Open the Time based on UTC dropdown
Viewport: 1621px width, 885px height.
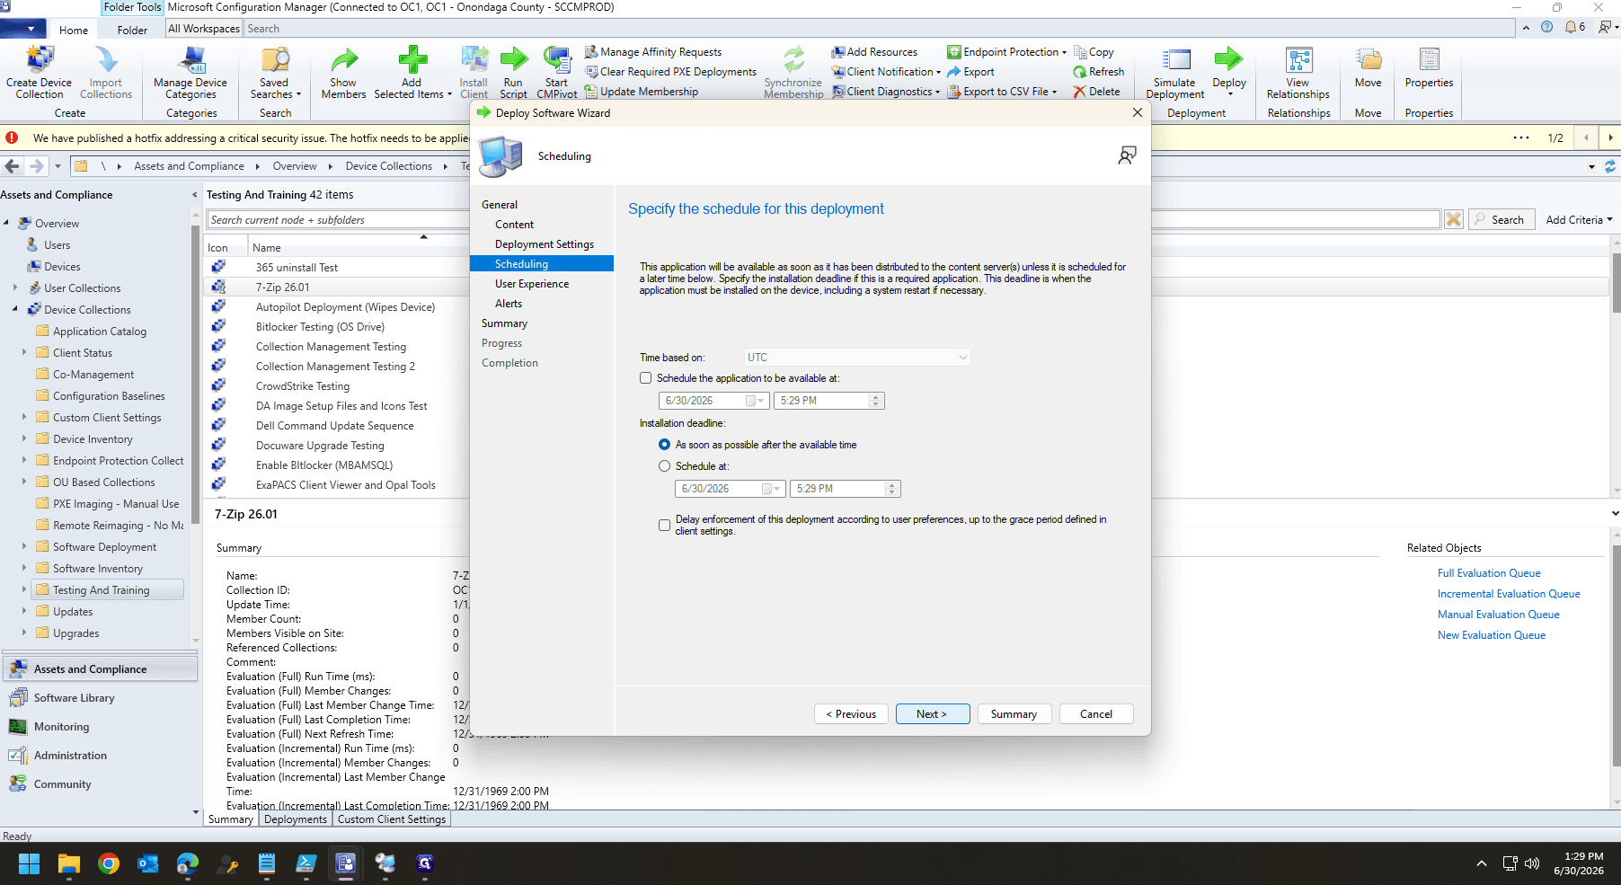click(x=857, y=358)
